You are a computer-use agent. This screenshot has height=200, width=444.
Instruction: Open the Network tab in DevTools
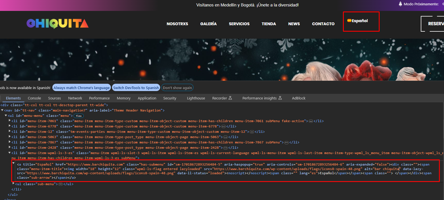tap(75, 98)
